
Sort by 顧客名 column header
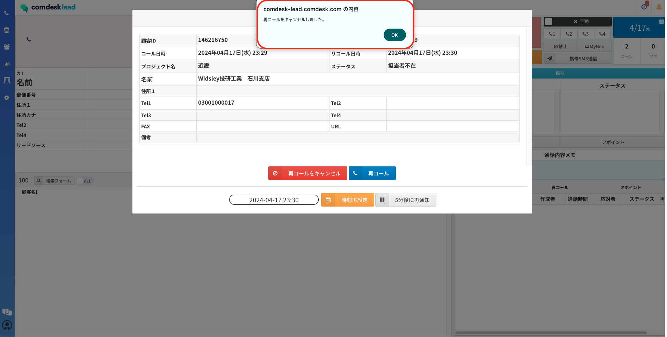pyautogui.click(x=30, y=192)
